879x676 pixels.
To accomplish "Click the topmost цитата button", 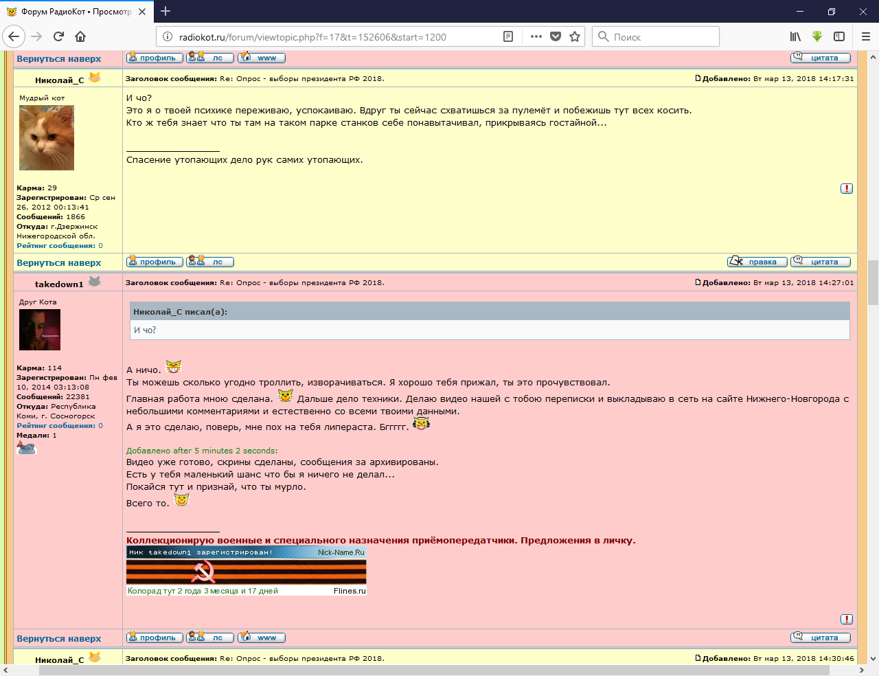I will pyautogui.click(x=821, y=58).
